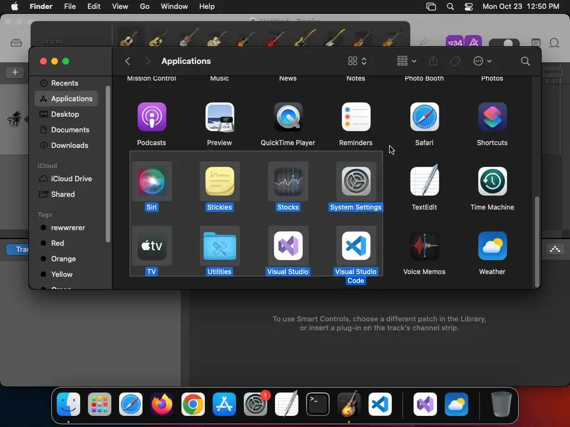570x427 pixels.
Task: Open the Trash in the Dock
Action: [502, 404]
